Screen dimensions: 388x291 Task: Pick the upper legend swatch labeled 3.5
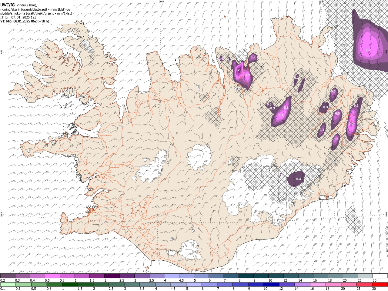point(156,276)
